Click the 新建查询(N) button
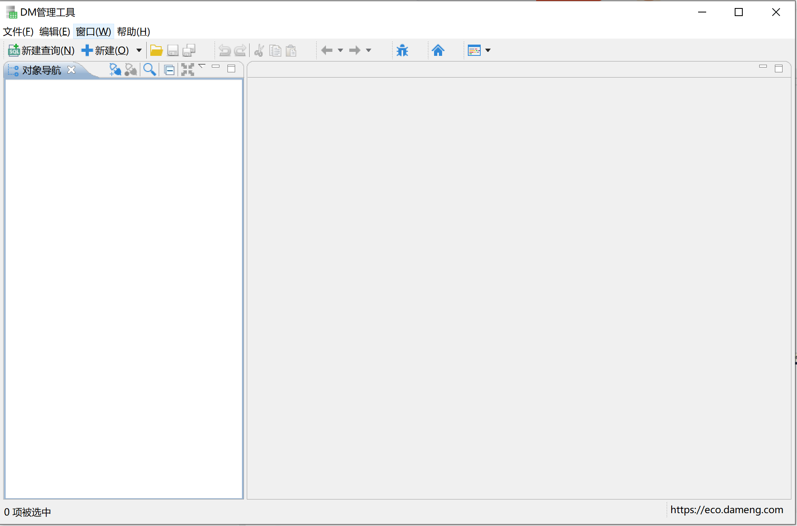 tap(41, 51)
